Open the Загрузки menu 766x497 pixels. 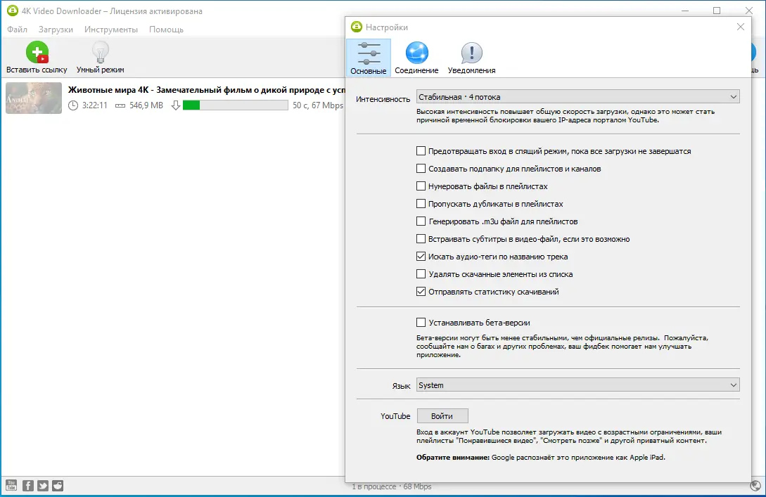coord(56,30)
